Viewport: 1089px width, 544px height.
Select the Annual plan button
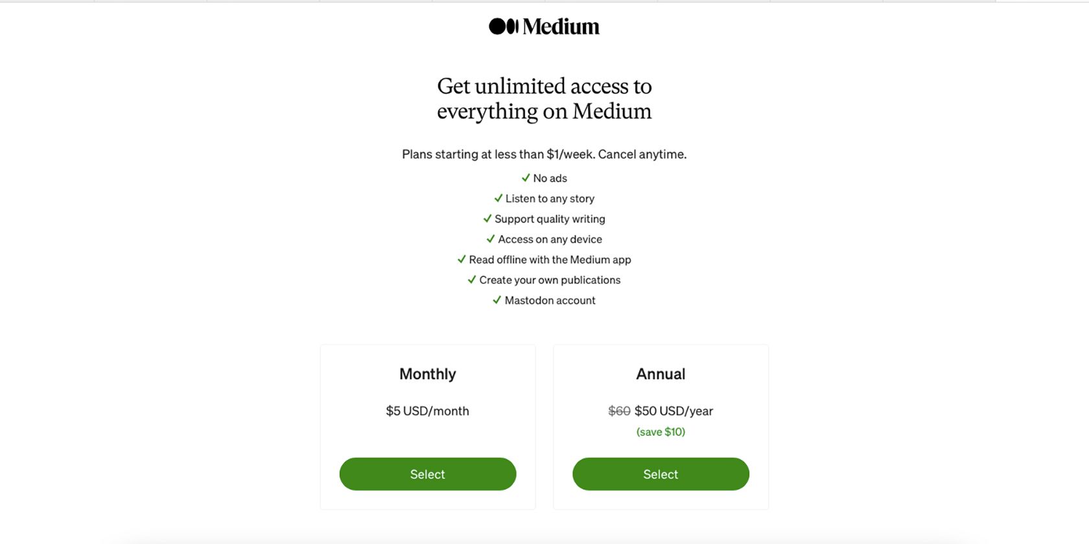click(x=660, y=473)
